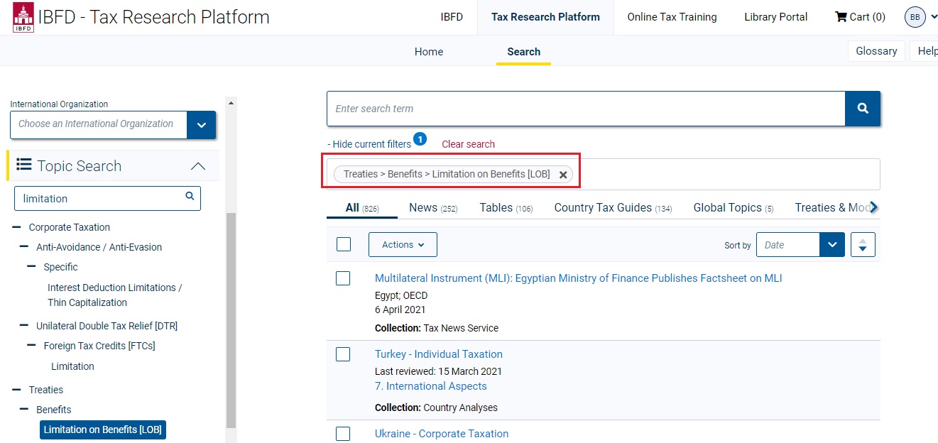Click the topic search box containing 'limitation'
This screenshot has width=938, height=443.
coord(107,198)
